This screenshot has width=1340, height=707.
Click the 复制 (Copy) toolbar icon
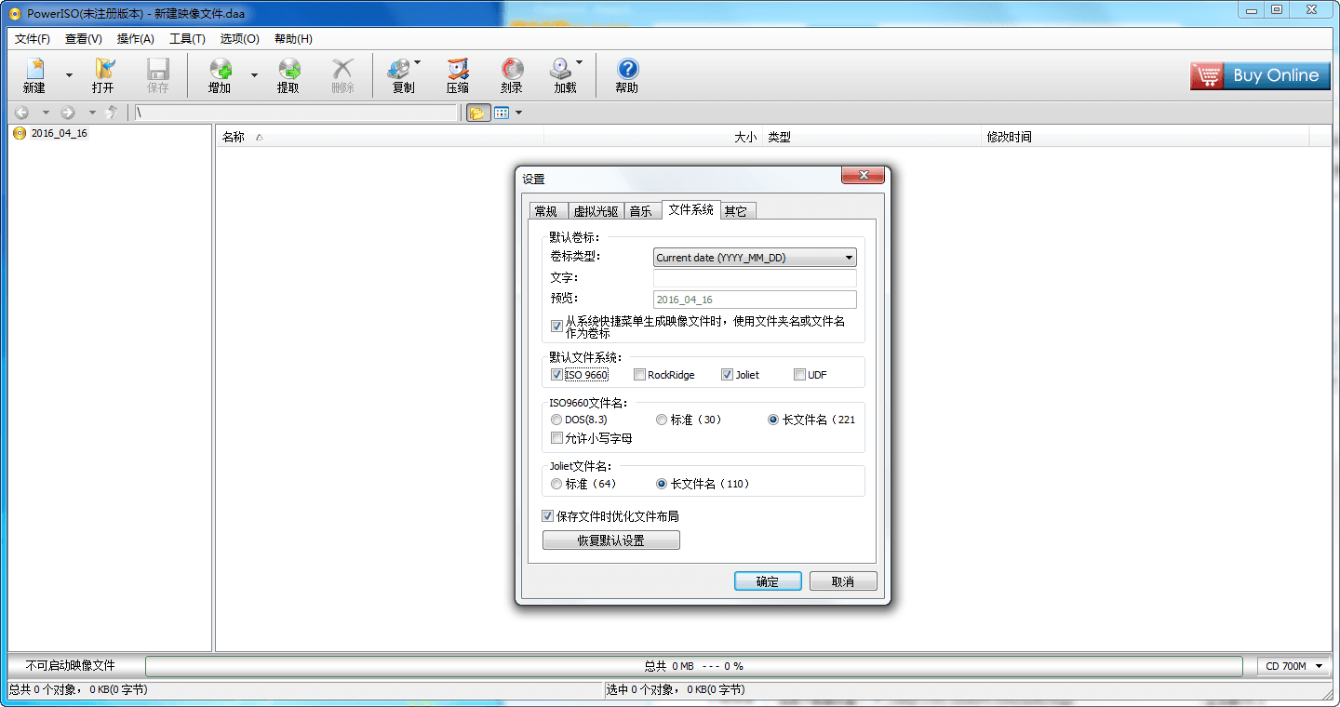point(404,75)
